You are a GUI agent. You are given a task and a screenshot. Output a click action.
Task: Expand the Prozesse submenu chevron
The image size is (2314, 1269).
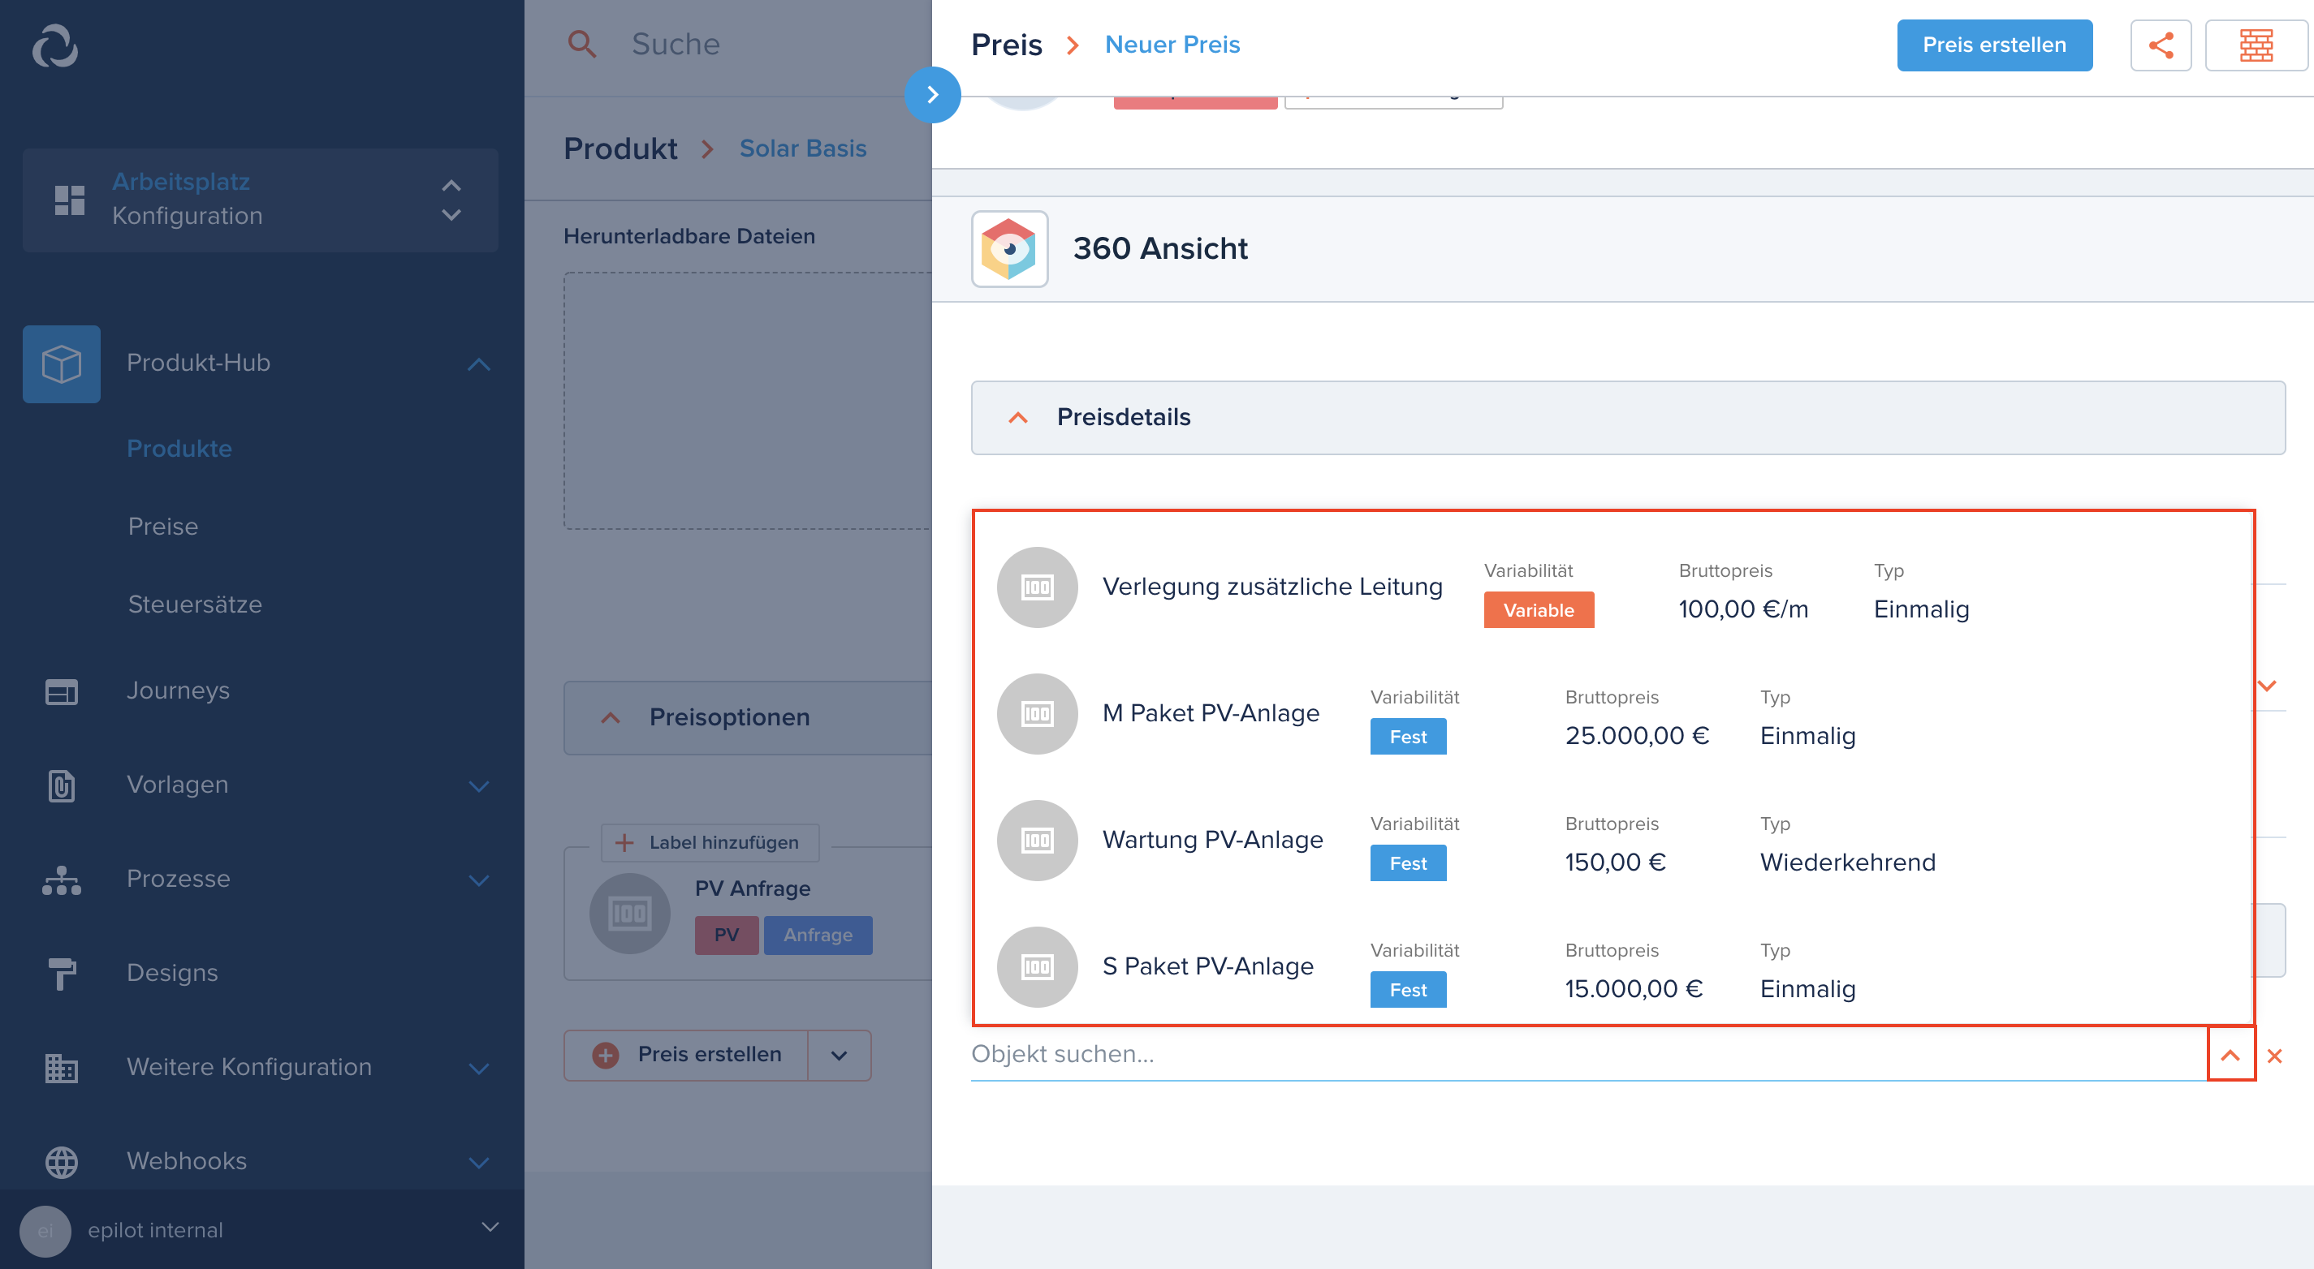[479, 880]
